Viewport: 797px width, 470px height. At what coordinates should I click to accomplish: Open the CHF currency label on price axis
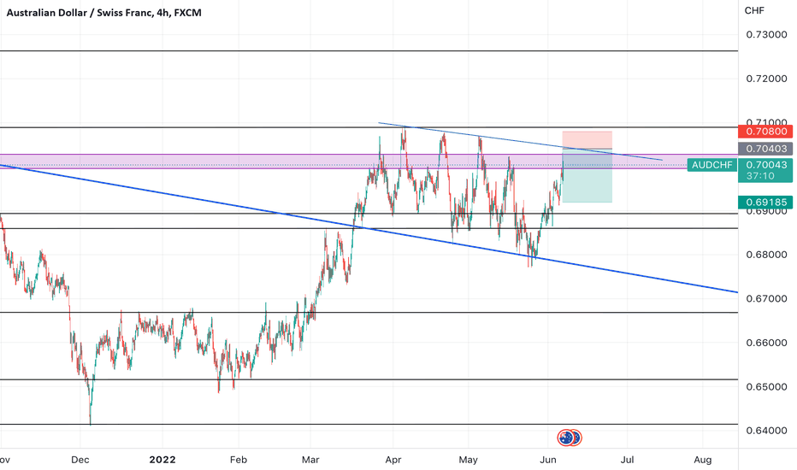754,10
